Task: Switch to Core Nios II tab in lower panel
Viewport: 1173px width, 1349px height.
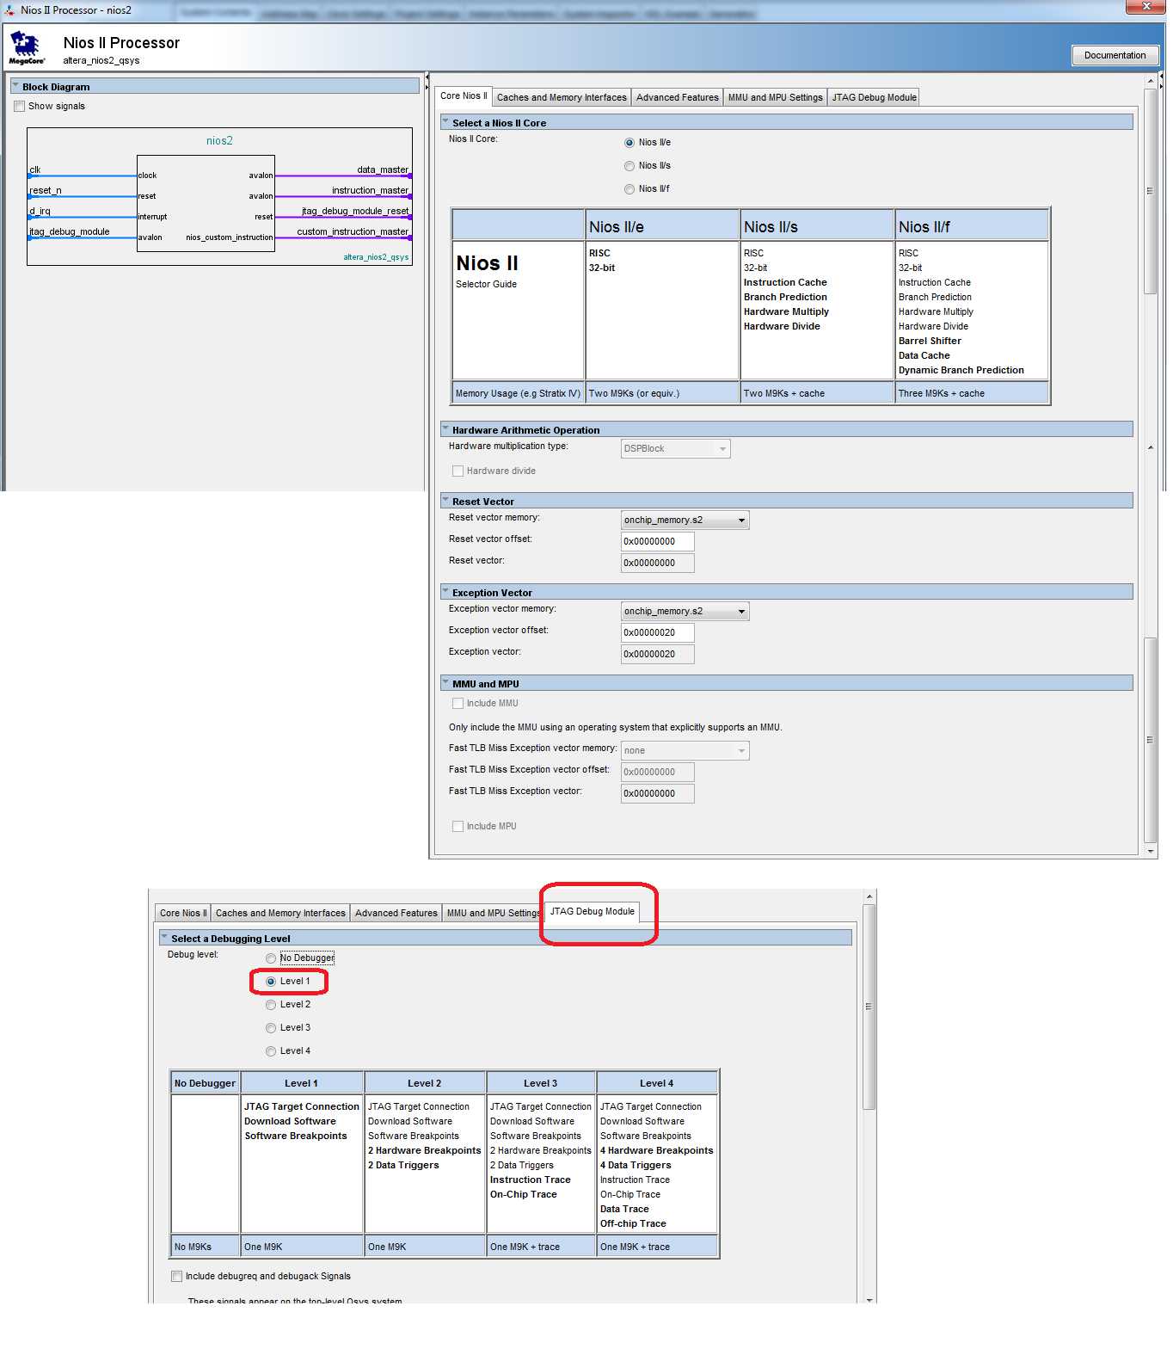Action: pos(183,914)
